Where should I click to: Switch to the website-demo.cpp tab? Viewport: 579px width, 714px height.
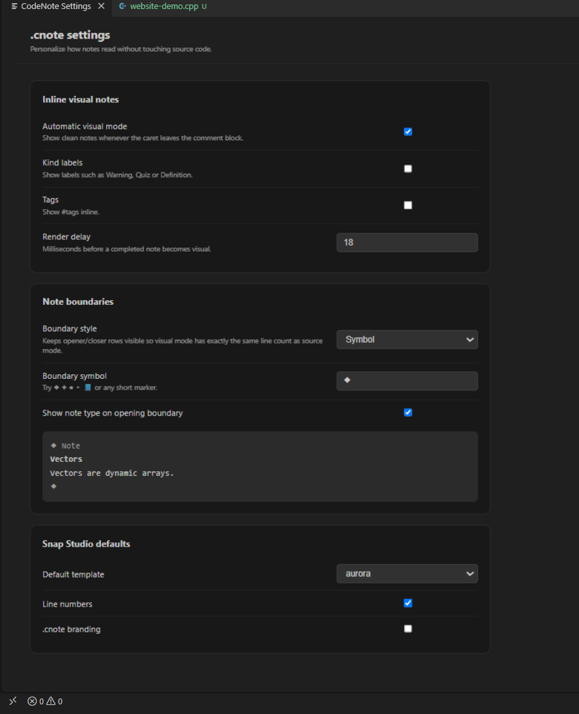click(x=163, y=6)
